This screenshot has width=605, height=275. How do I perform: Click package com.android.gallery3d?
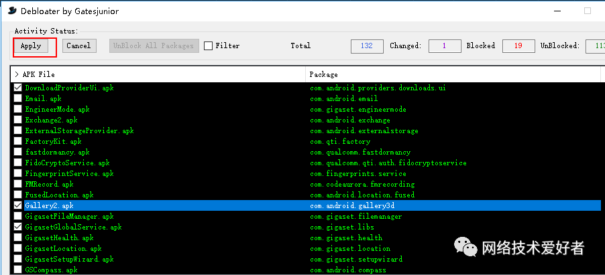click(x=352, y=206)
